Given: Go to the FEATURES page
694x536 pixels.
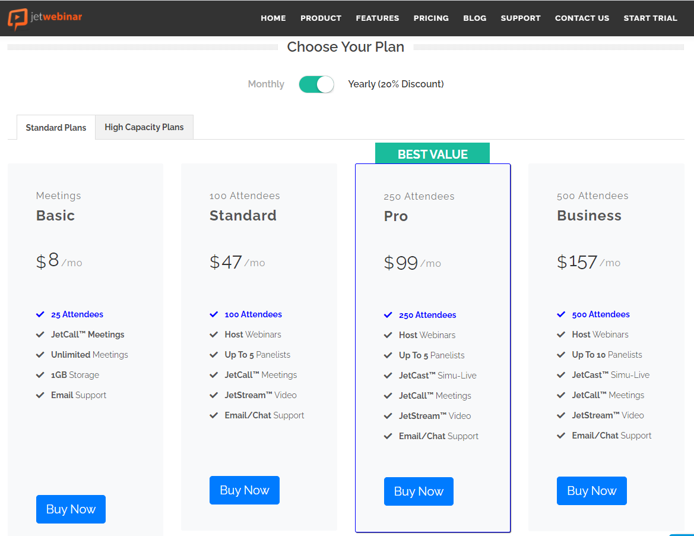Looking at the screenshot, I should pyautogui.click(x=378, y=18).
